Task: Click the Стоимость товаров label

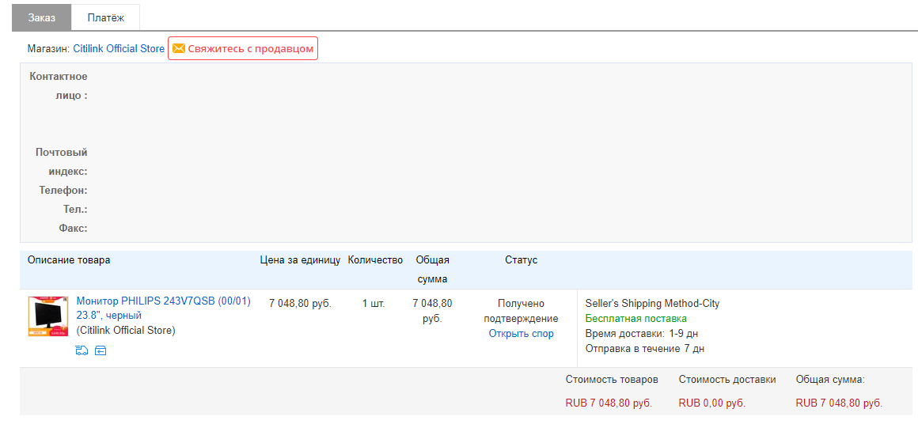Action: (x=612, y=380)
